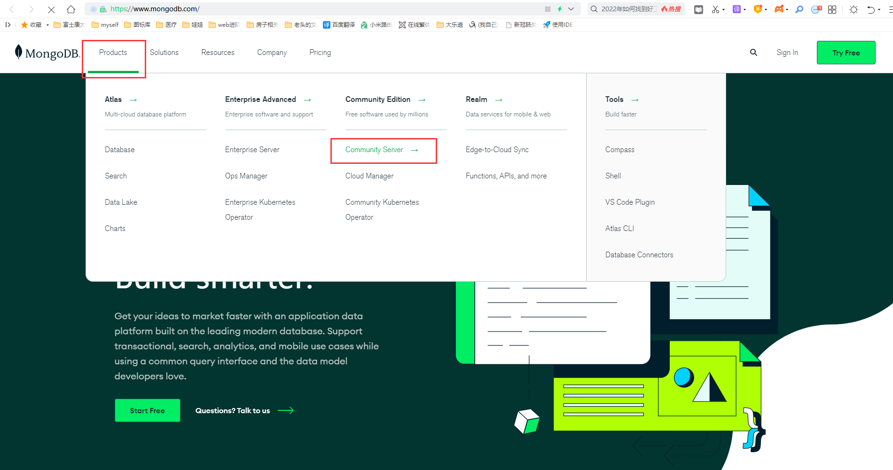
Task: Select Database Connectors under Tools
Action: pyautogui.click(x=639, y=255)
